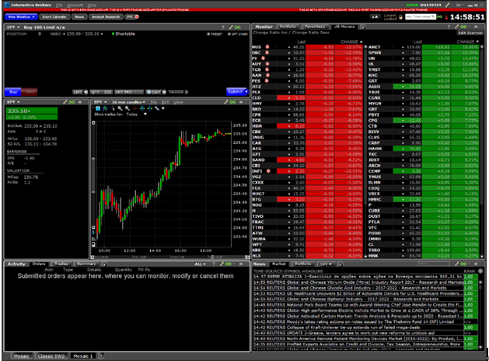Image resolution: width=489 pixels, height=361 pixels.
Task: Click the Activity panel green link icon
Action: [229, 264]
